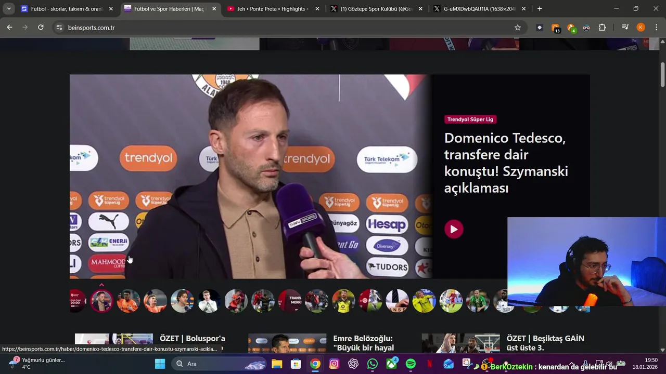Open Domenico Tedesco transfer headline
The width and height of the screenshot is (666, 374).
point(506,163)
